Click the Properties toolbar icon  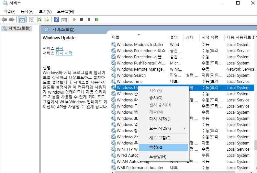[x=31, y=19]
